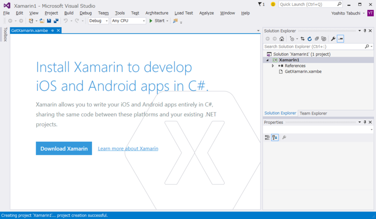The image size is (376, 219).
Task: Click the Find in Files toolbar icon
Action: pyautogui.click(x=175, y=21)
